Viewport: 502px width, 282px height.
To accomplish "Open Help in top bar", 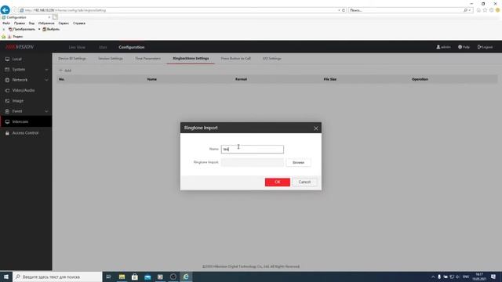I will 464,47.
